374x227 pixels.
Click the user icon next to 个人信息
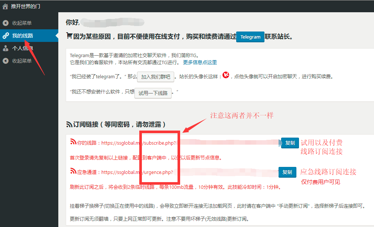click(6, 48)
